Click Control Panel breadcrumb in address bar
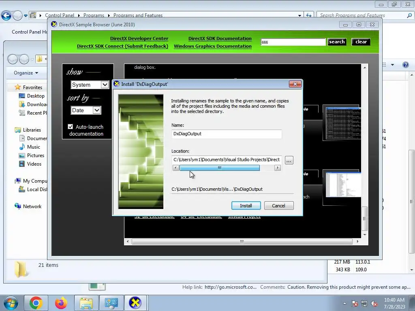The height and width of the screenshot is (311, 415). pyautogui.click(x=60, y=15)
